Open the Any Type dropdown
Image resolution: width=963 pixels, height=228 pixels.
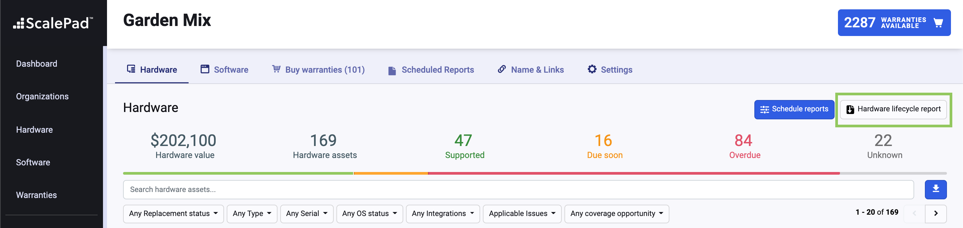252,213
